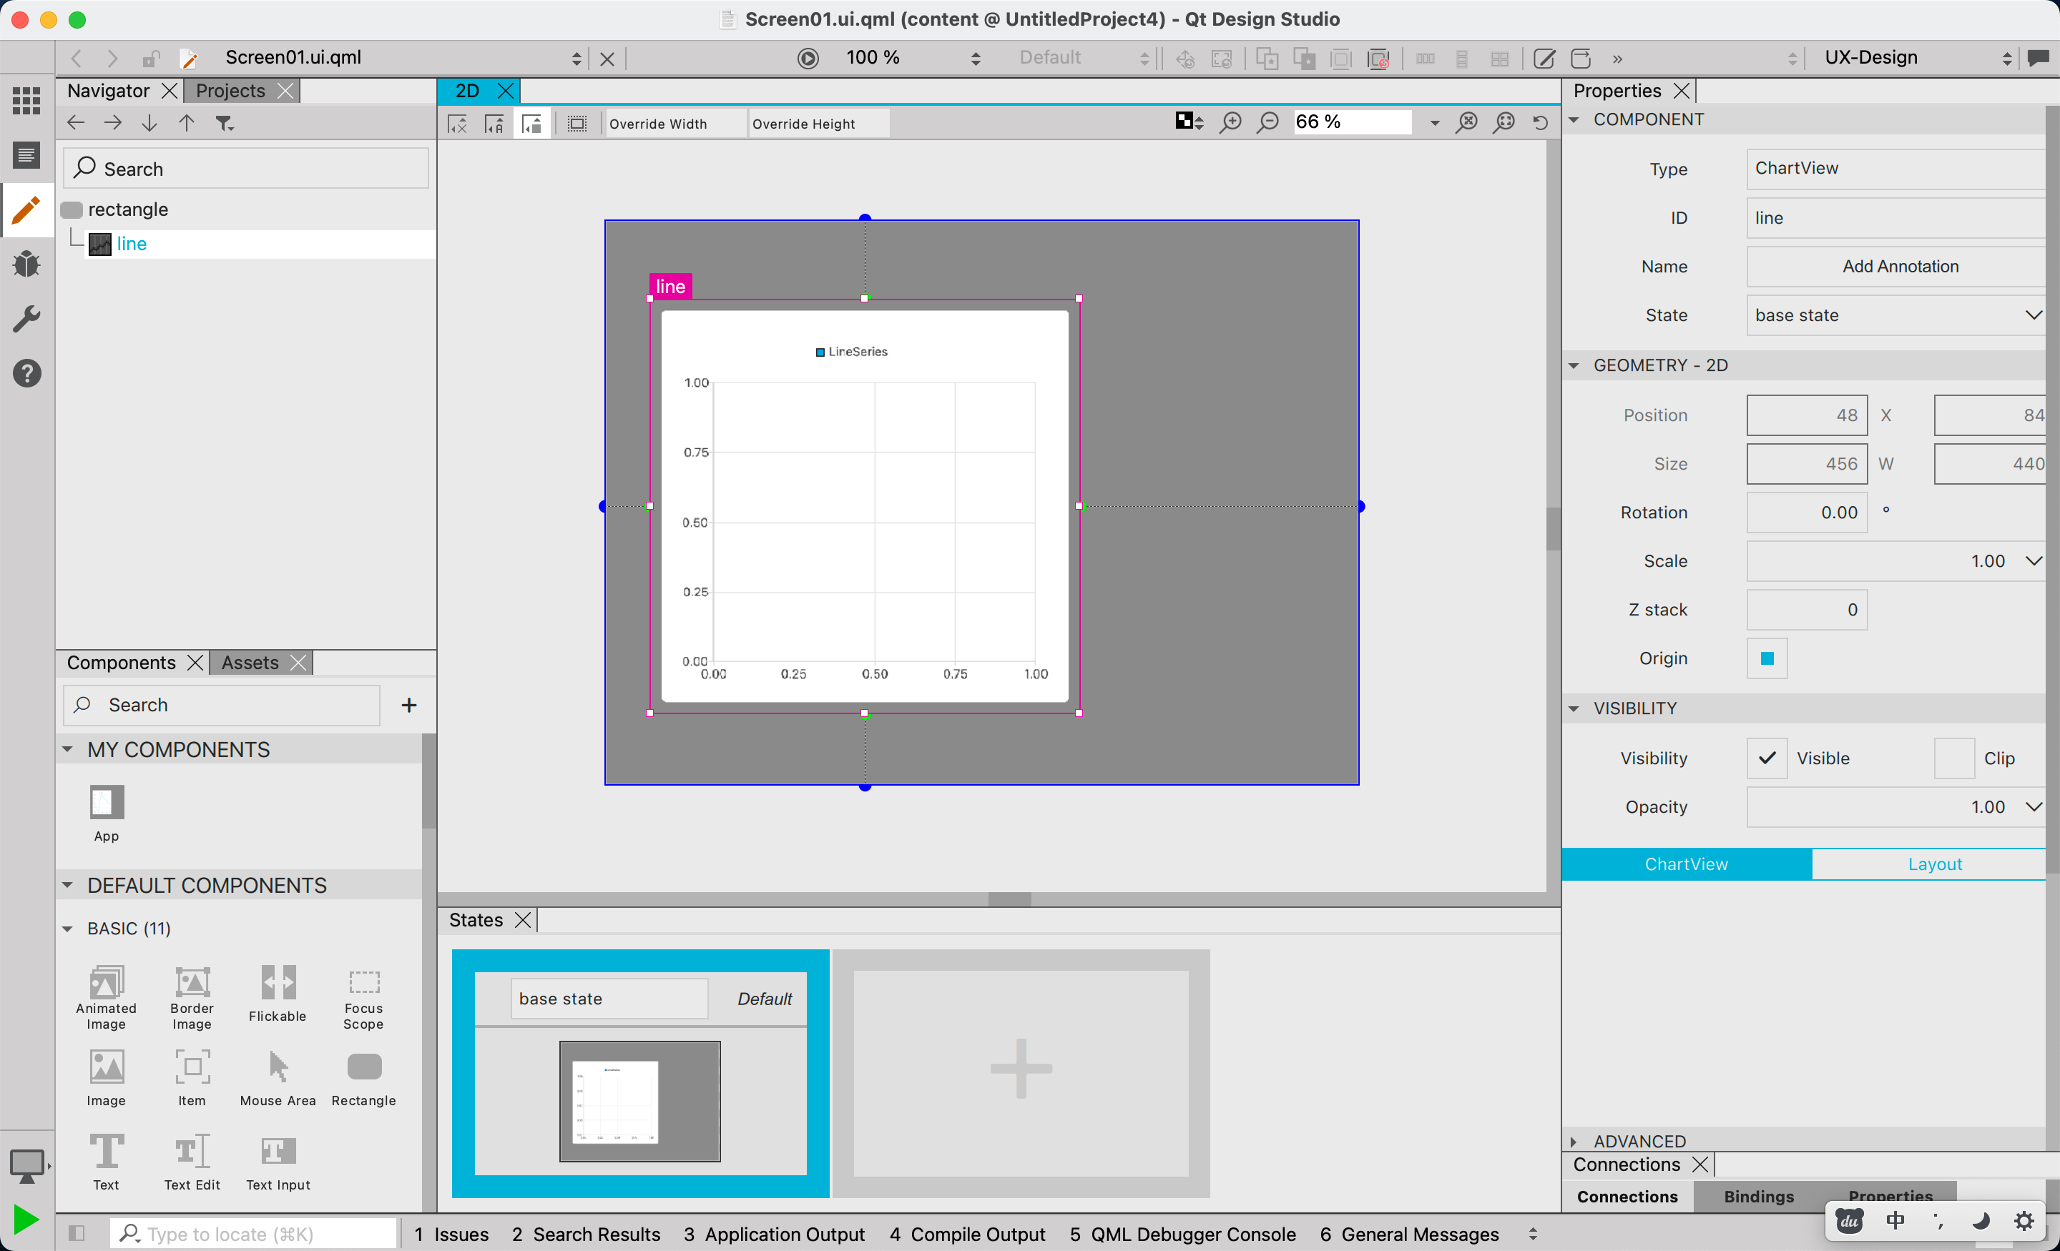The height and width of the screenshot is (1251, 2060).
Task: Add component library with plus icon
Action: (x=409, y=706)
